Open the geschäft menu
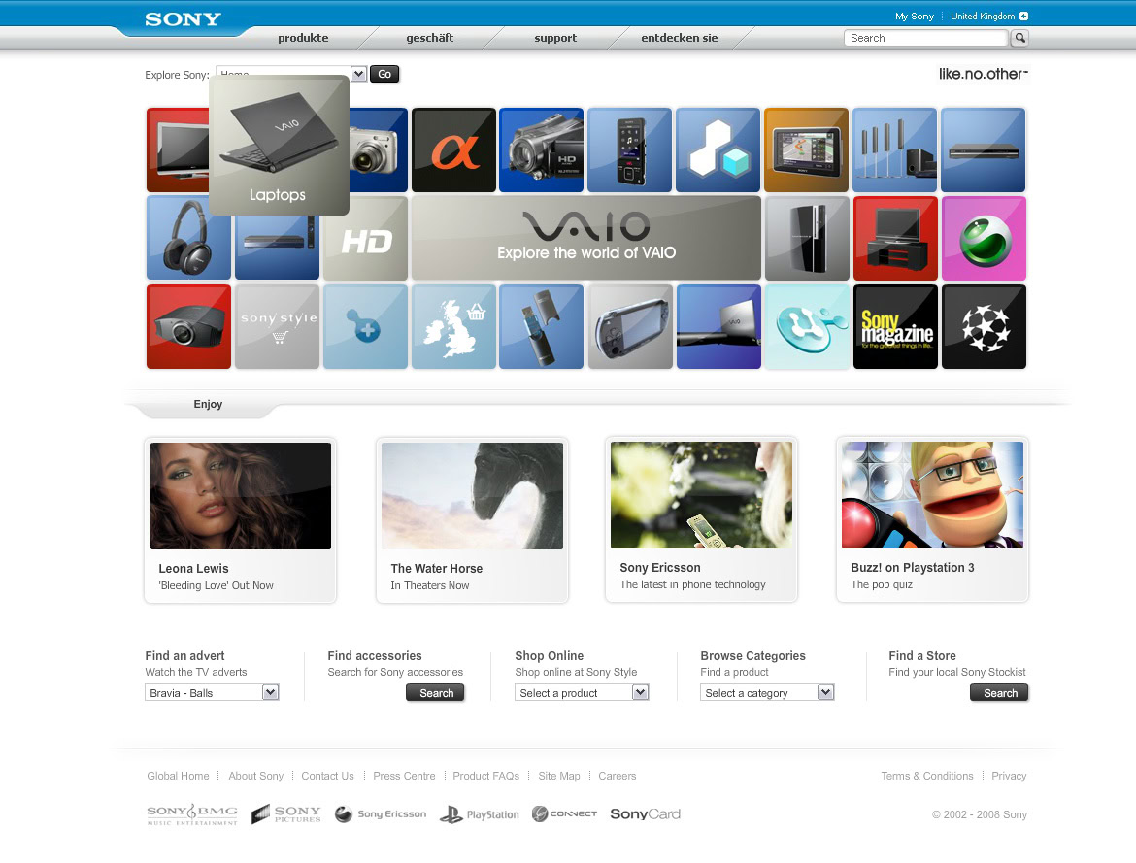1136x863 pixels. pyautogui.click(x=429, y=38)
